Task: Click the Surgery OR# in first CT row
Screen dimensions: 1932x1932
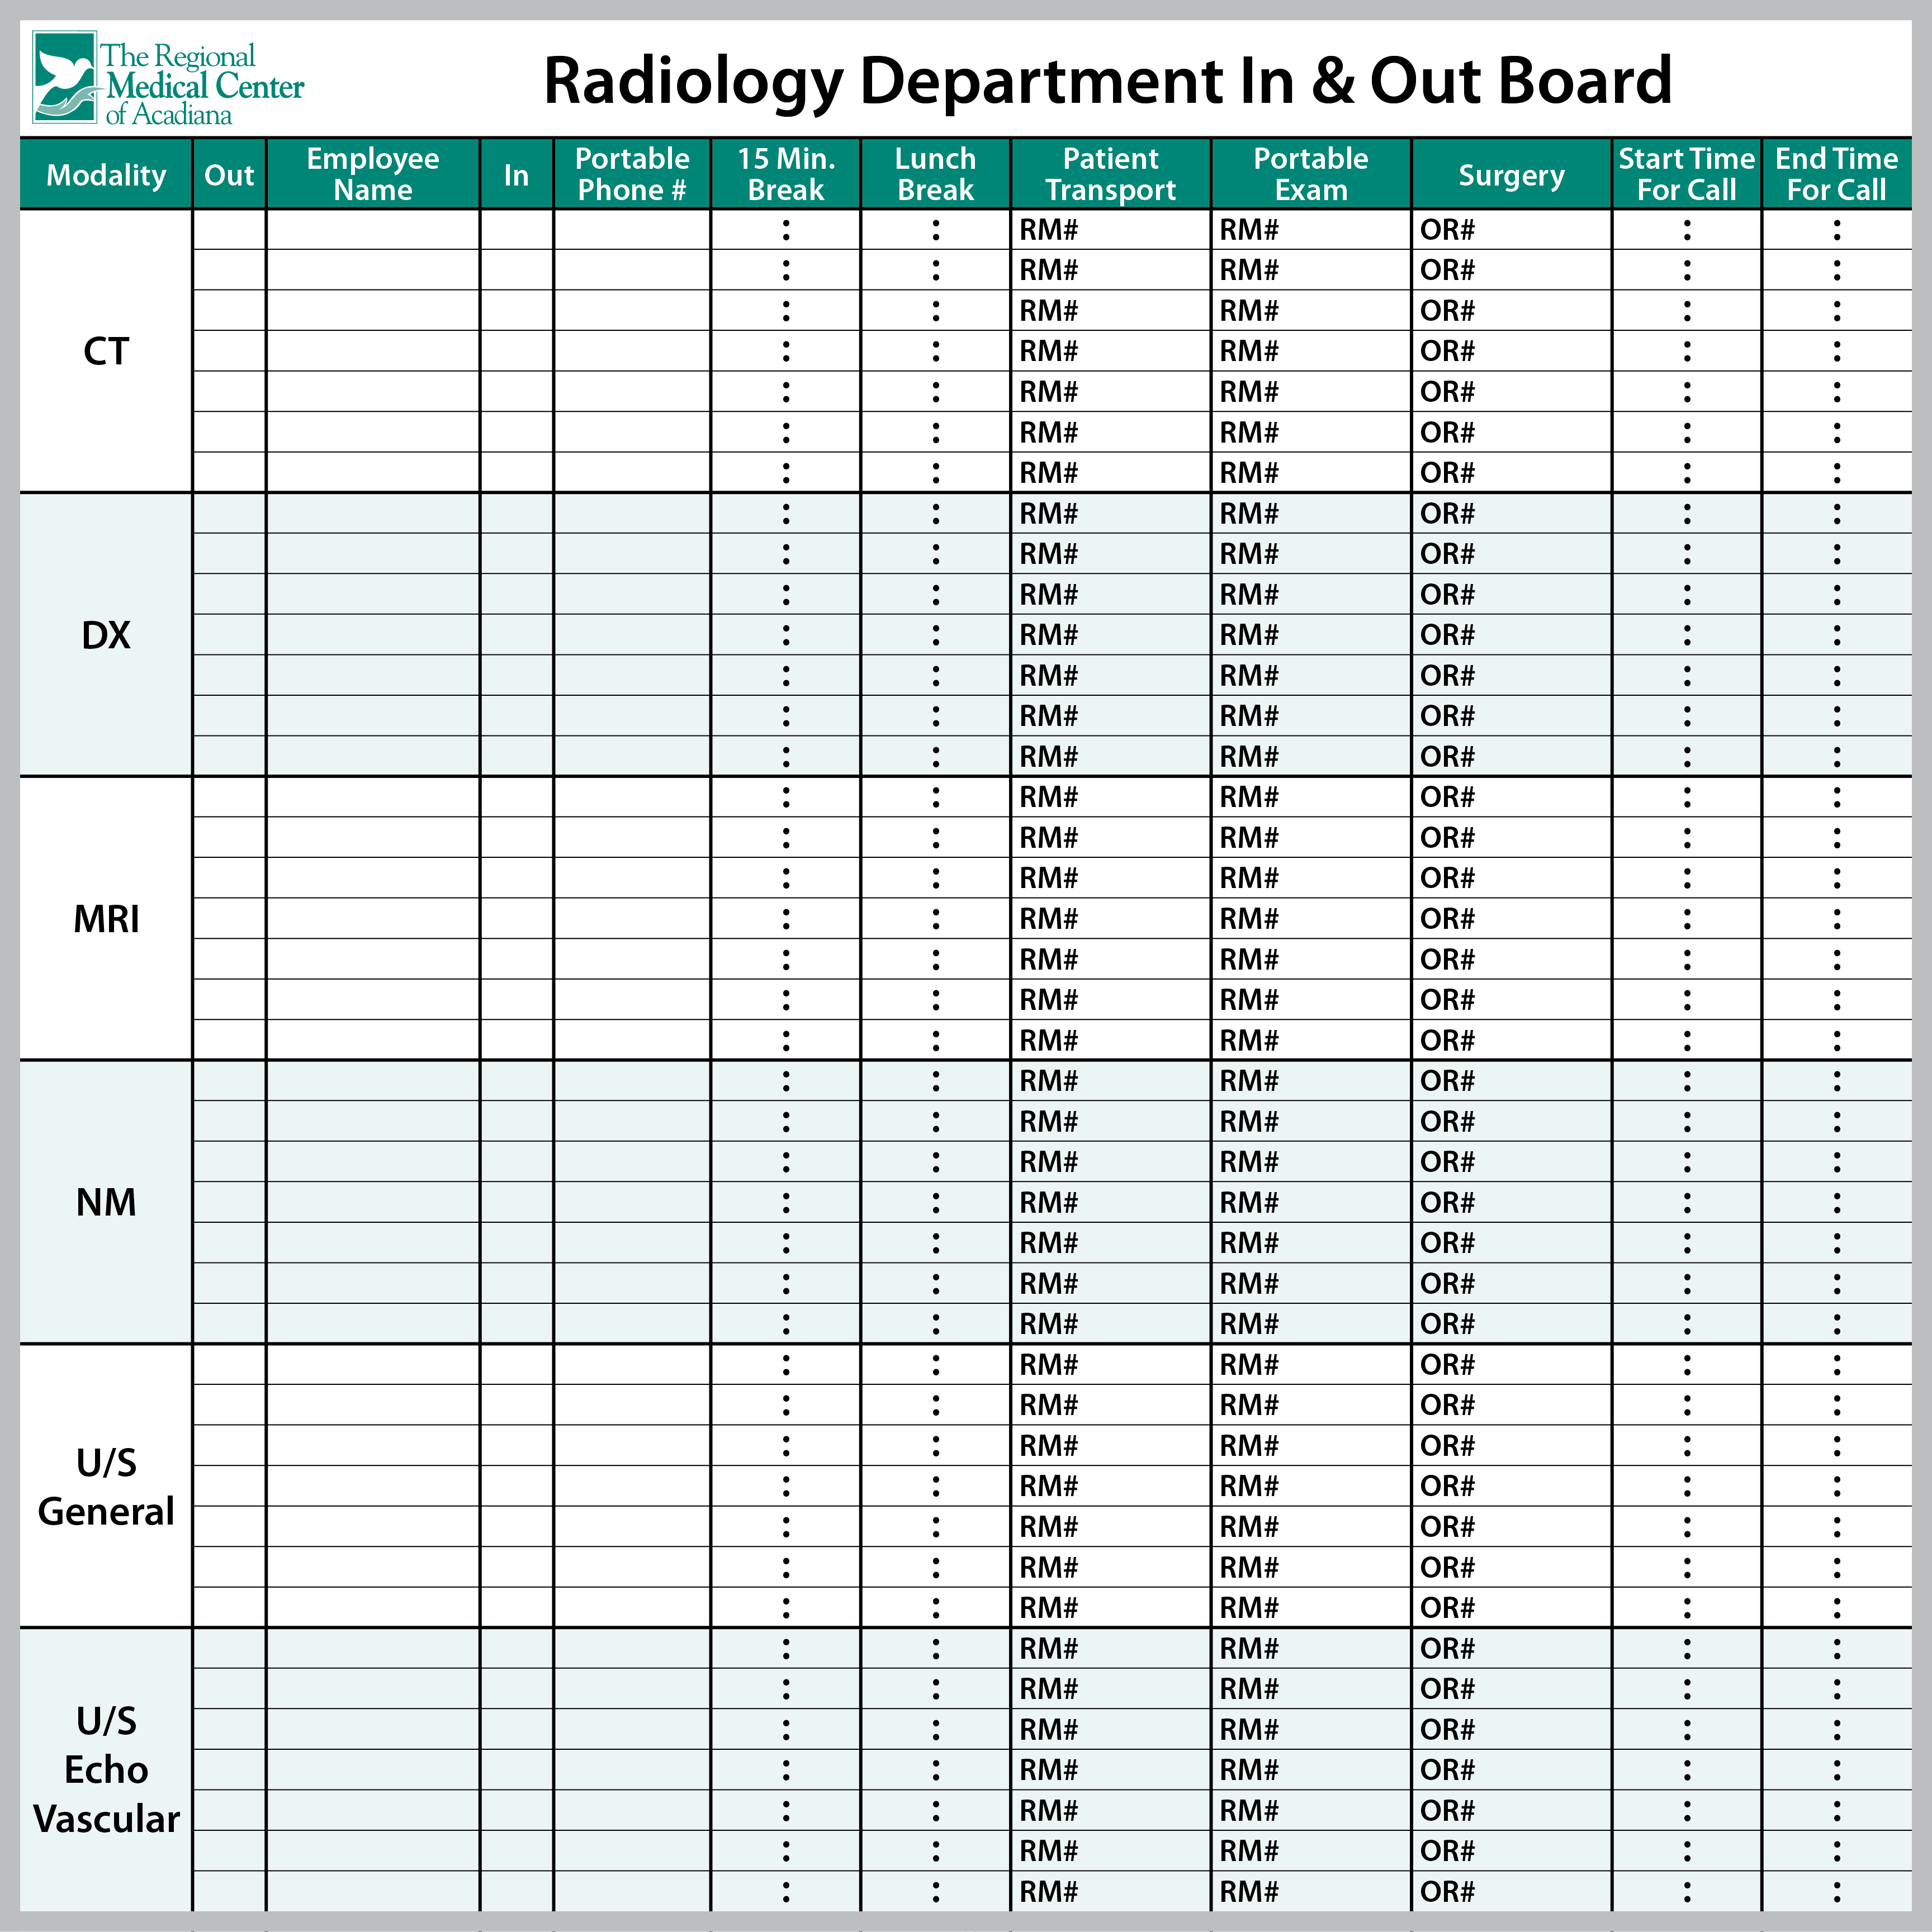Action: click(x=1447, y=230)
